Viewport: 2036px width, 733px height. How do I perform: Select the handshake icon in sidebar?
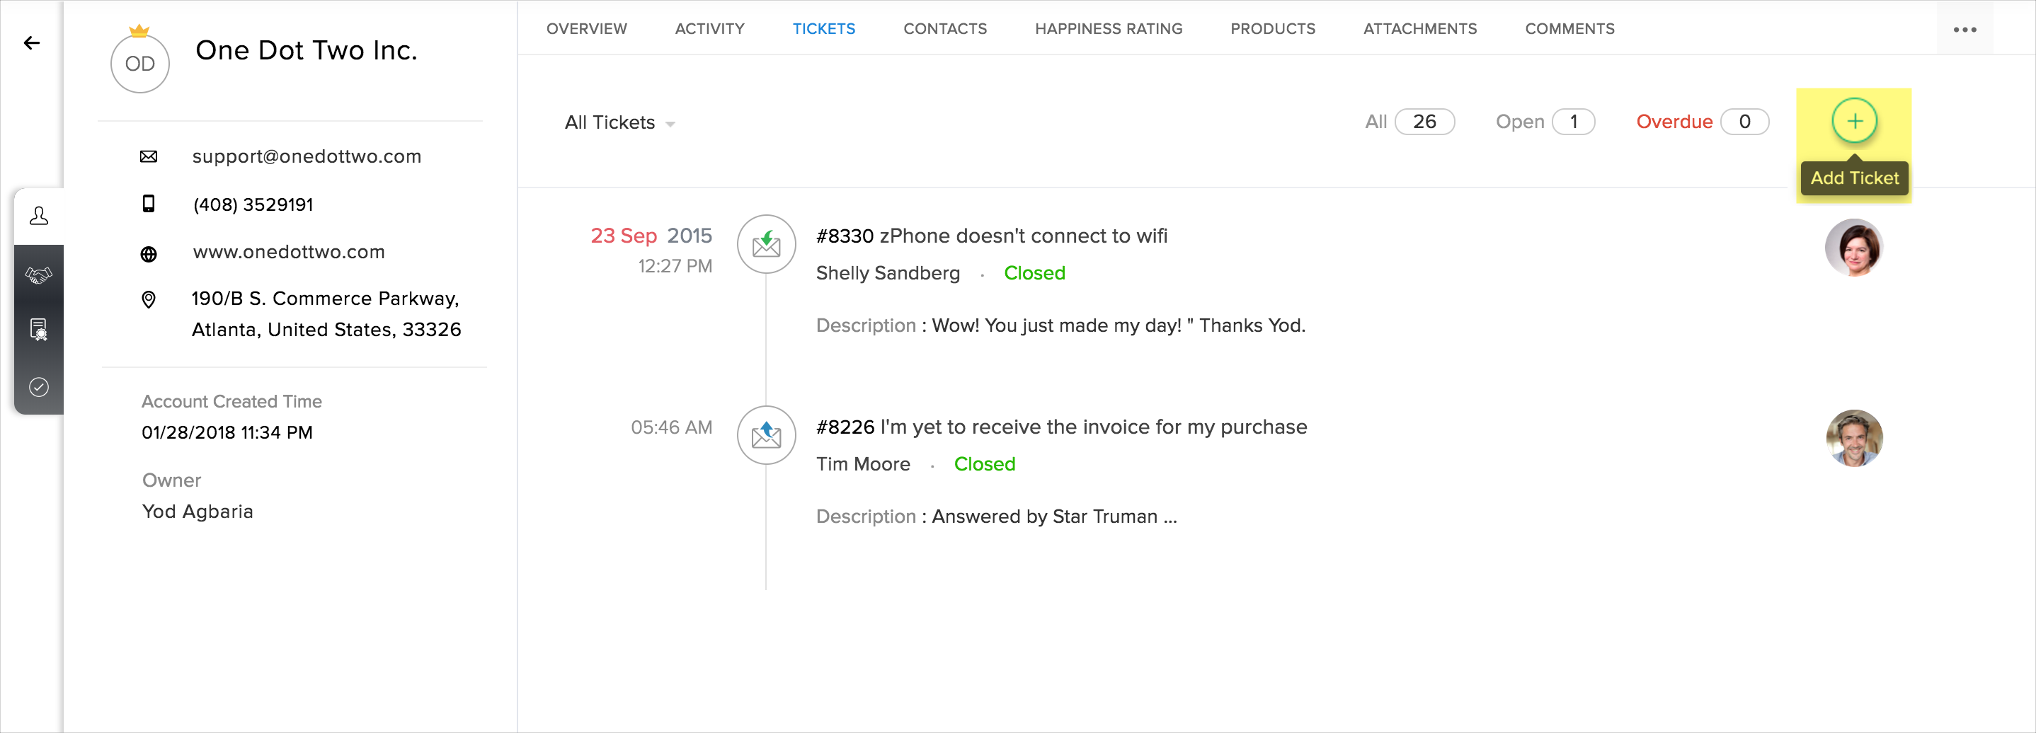tap(39, 275)
